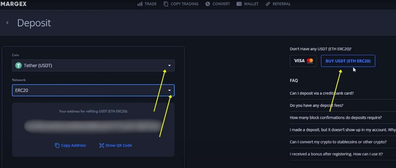Screen dimensions: 396x168
Task: Expand the Coin dropdown arrow
Action: [x=169, y=66]
